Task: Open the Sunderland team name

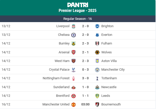Action: click(x=61, y=87)
